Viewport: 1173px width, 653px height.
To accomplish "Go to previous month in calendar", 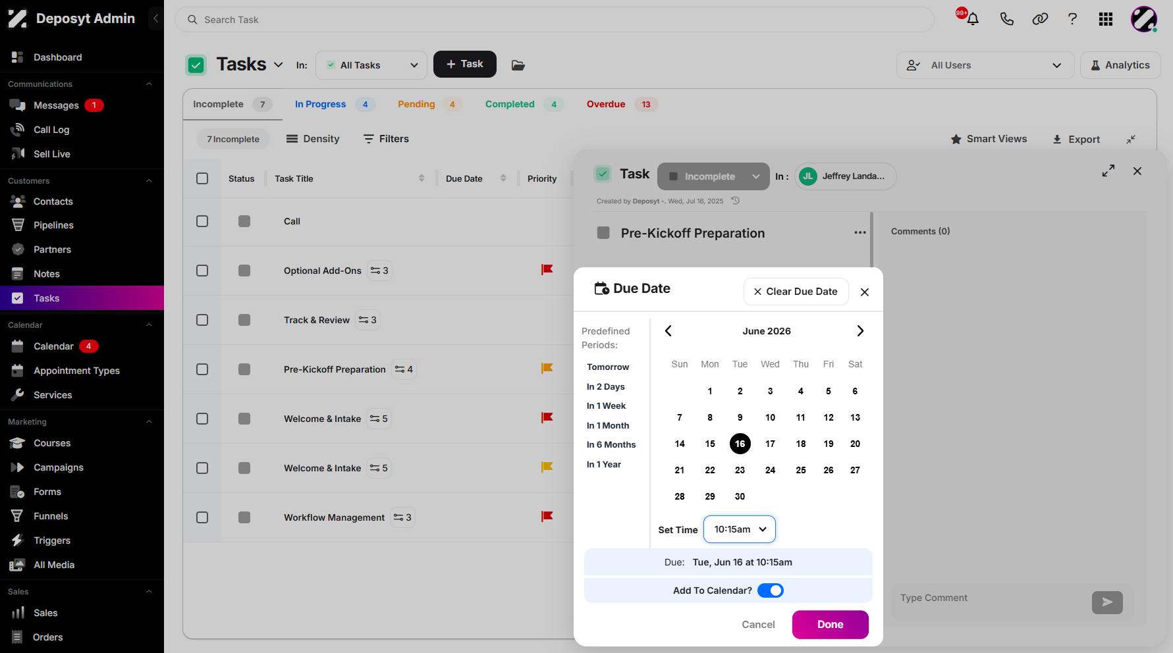I will click(x=668, y=331).
